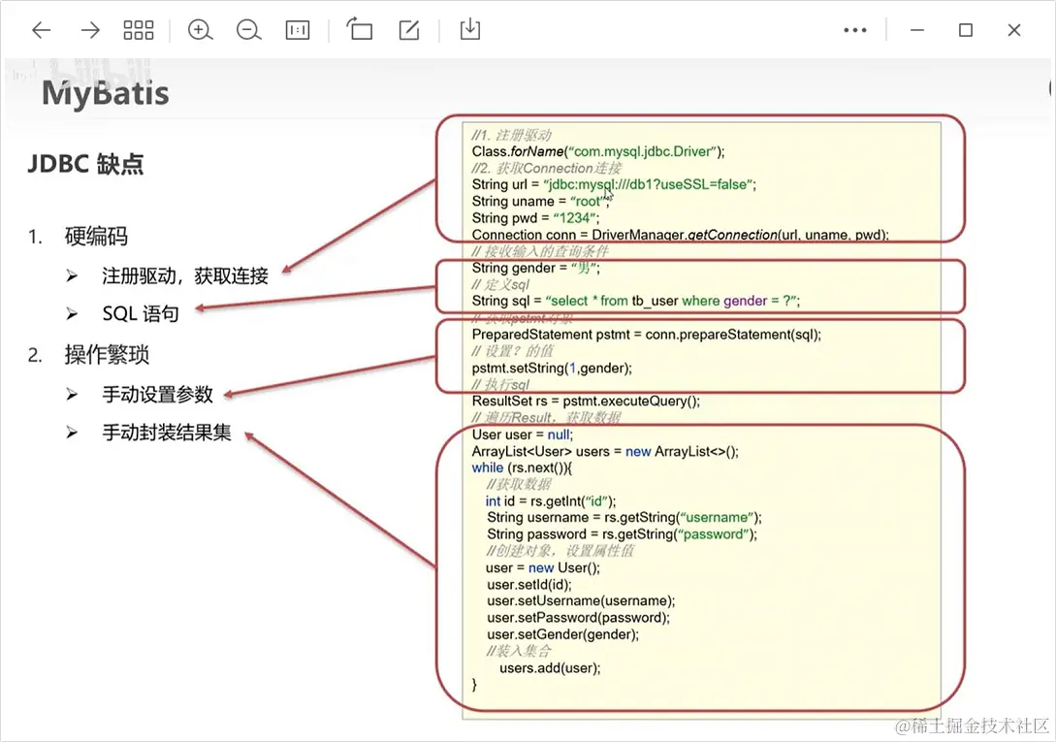The image size is (1056, 742).
Task: Click the user.setGender(gender) line
Action: (562, 635)
